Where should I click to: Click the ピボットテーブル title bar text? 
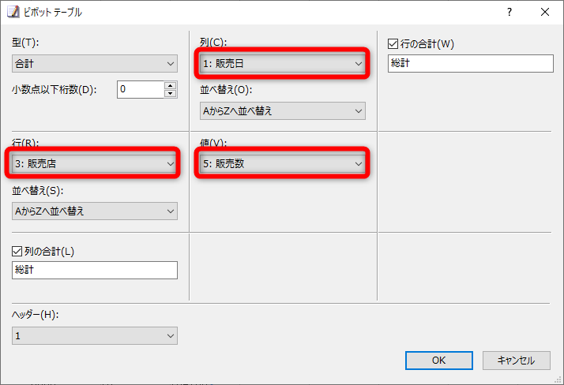[x=55, y=12]
